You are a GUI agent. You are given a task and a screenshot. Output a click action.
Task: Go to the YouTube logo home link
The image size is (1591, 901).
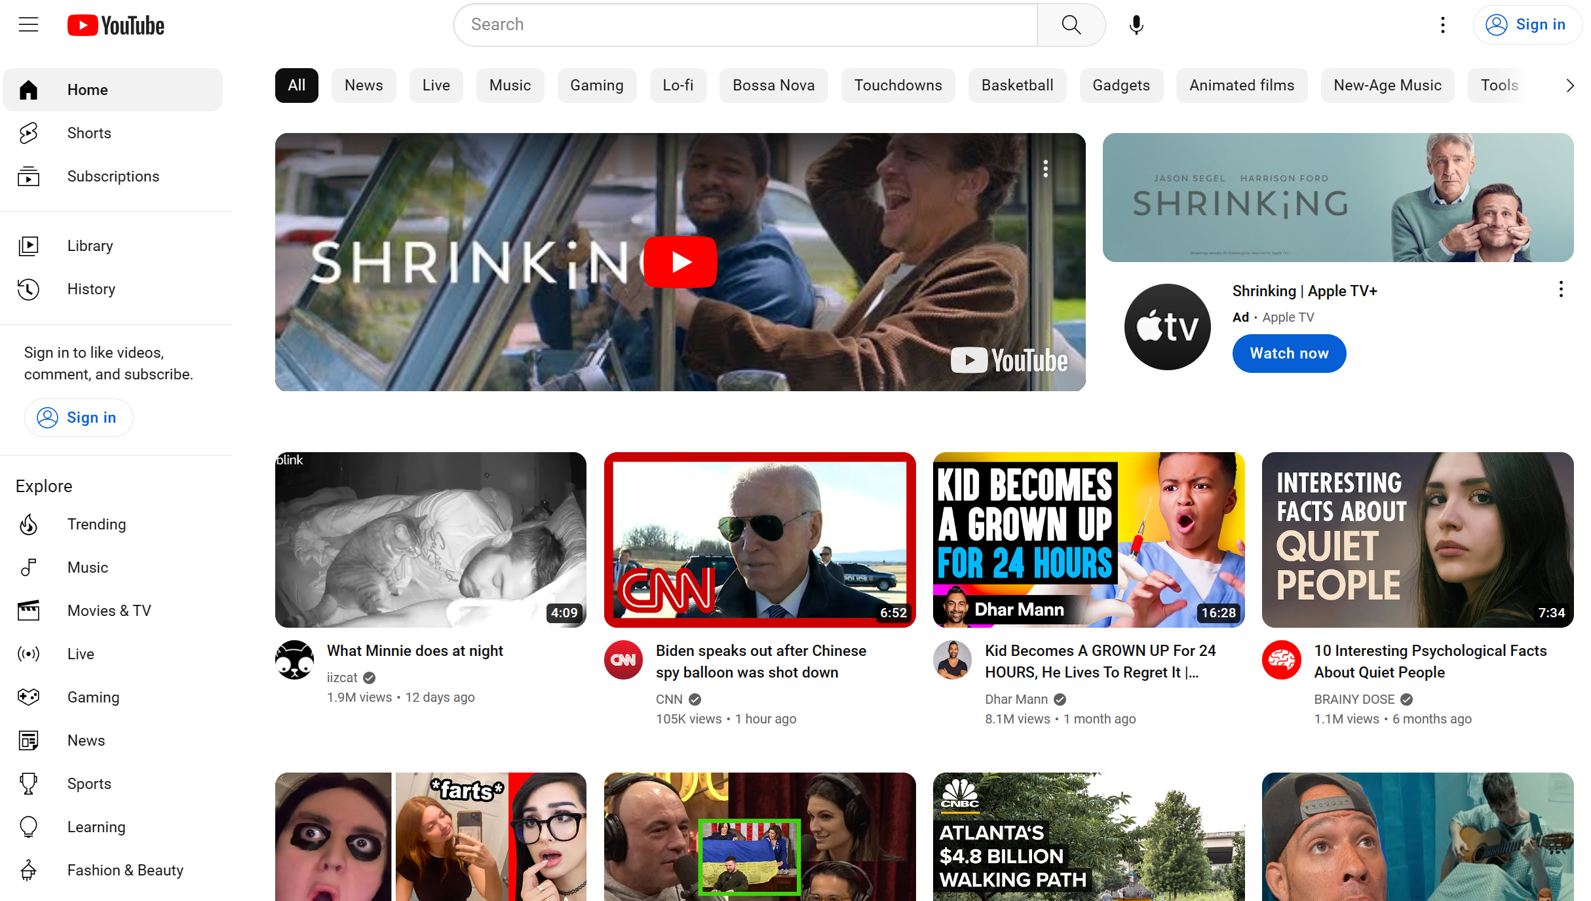(116, 25)
